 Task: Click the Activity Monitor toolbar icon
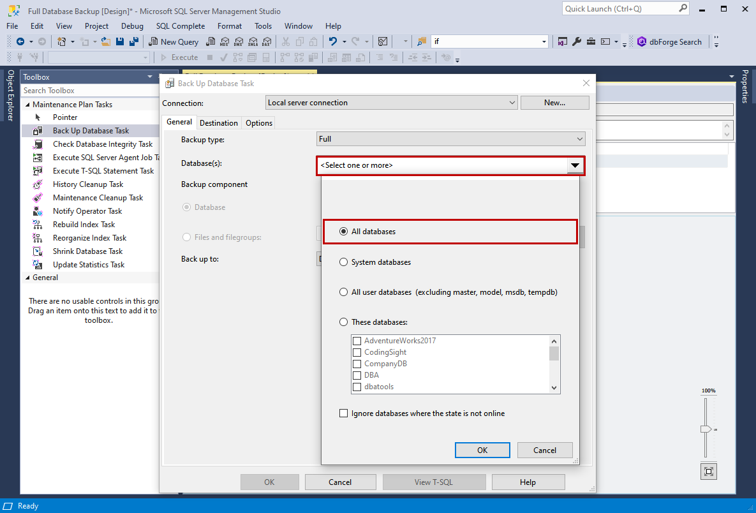pos(383,42)
